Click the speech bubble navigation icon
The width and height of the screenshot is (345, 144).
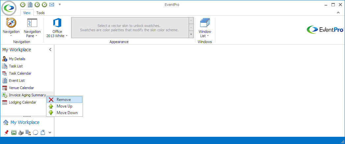click(36, 132)
